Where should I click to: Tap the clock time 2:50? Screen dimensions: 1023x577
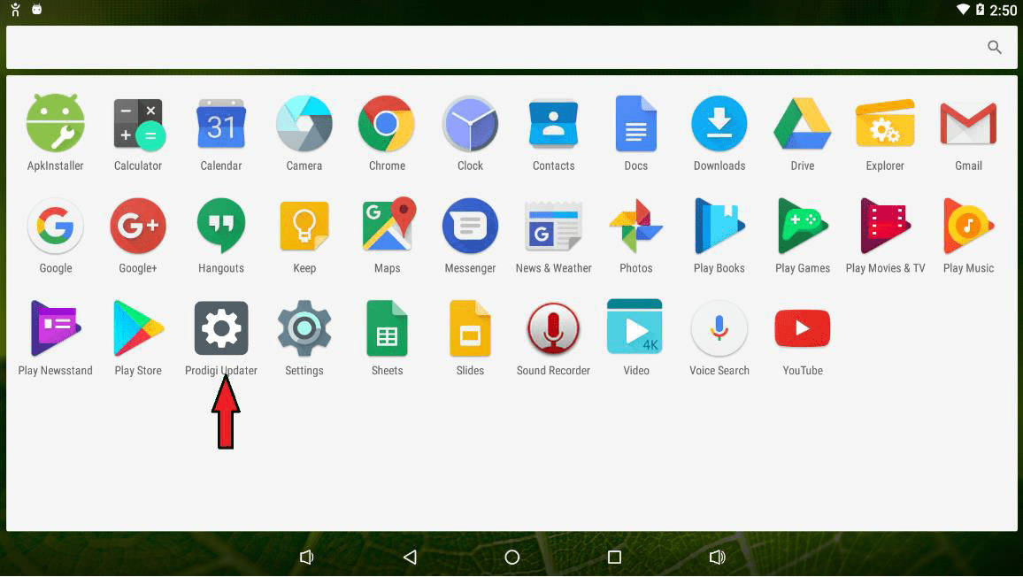pyautogui.click(x=1003, y=10)
